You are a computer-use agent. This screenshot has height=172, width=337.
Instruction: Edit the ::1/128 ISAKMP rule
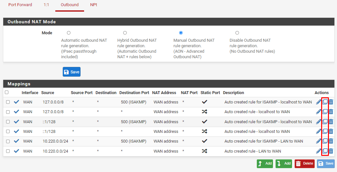[319, 122]
